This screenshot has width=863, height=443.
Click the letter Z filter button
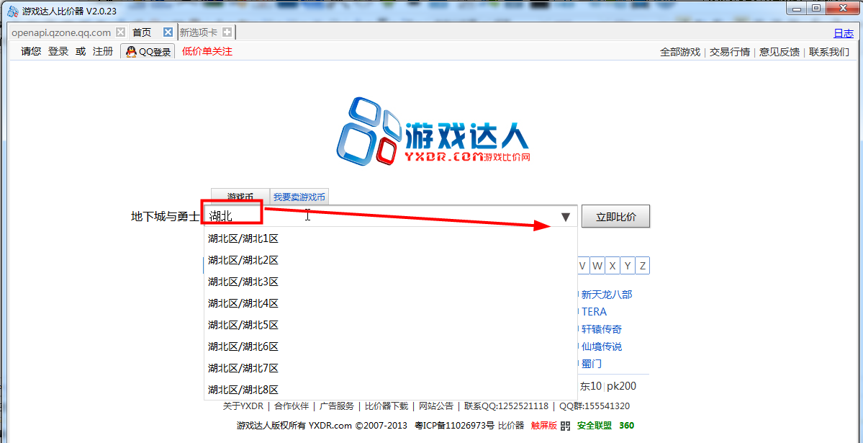[x=642, y=266]
